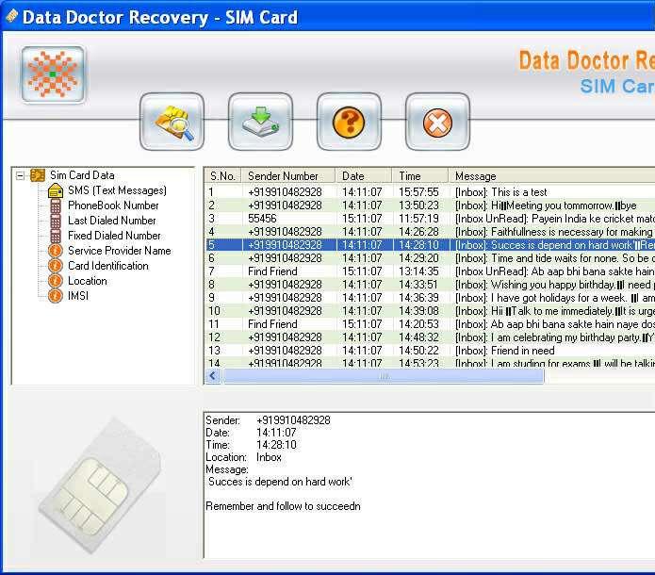The image size is (655, 575).
Task: Sort by Sender Number column header
Action: click(288, 176)
